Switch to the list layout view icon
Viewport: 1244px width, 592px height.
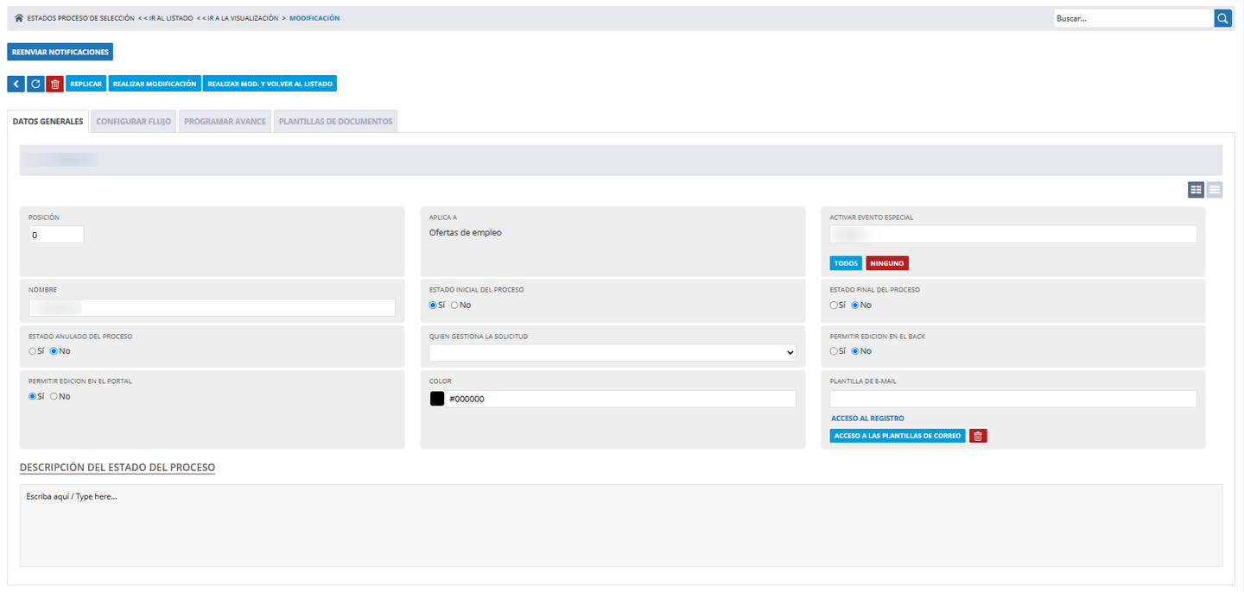point(1215,190)
